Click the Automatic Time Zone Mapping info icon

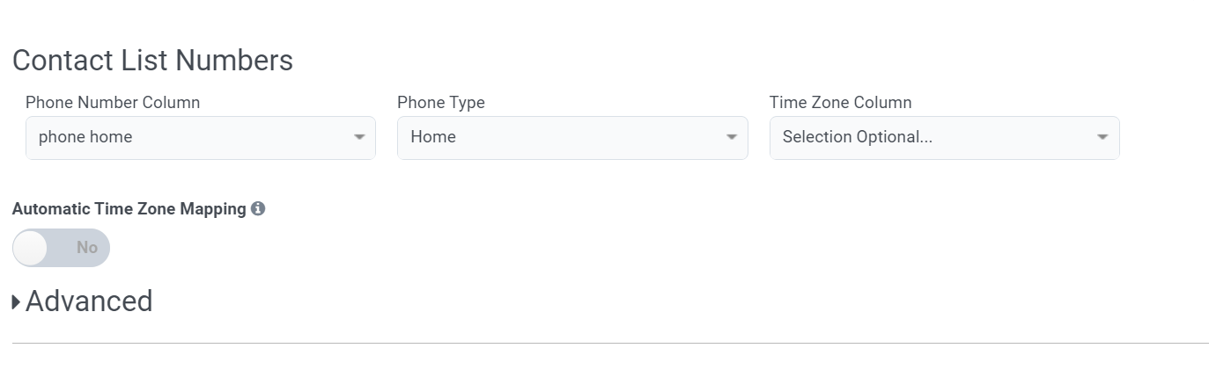point(258,209)
